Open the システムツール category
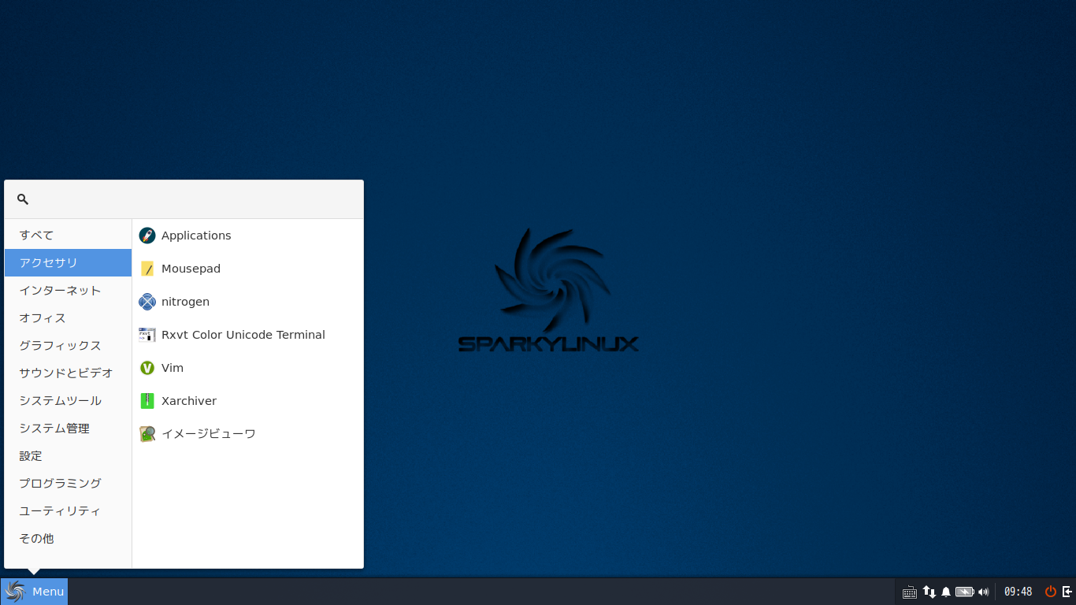Viewport: 1076px width, 605px height. click(68, 400)
